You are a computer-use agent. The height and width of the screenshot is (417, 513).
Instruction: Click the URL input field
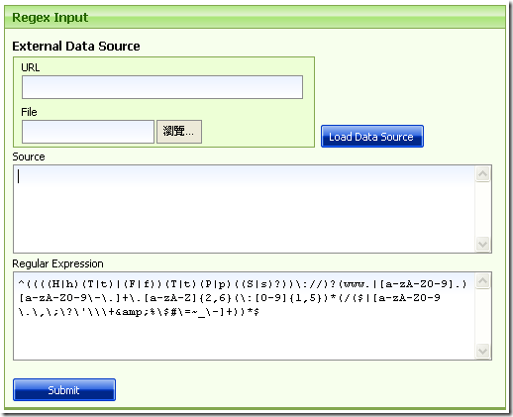[162, 87]
